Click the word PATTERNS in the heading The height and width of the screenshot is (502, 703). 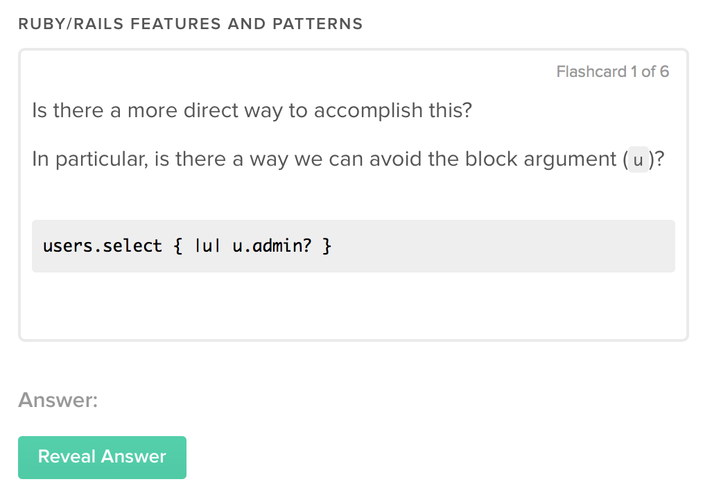[x=318, y=24]
